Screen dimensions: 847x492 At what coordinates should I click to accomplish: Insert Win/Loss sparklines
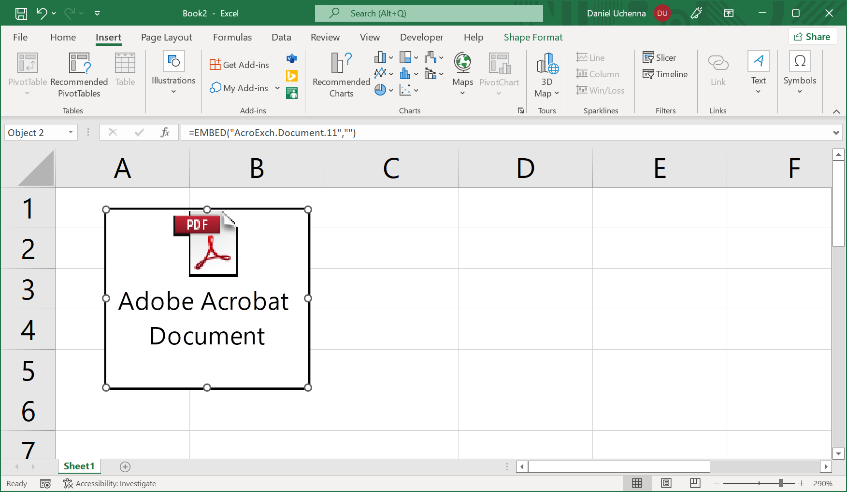(600, 90)
